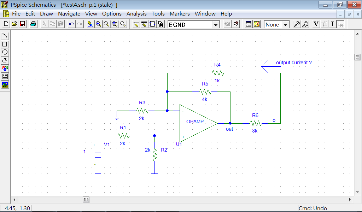This screenshot has width=362, height=212.
Task: Open the View menu
Action: [91, 14]
